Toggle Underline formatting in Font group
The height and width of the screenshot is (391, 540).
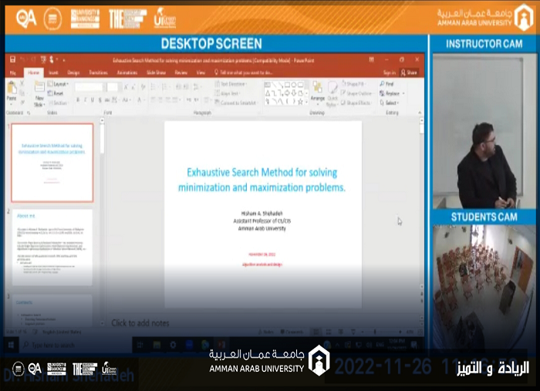click(x=93, y=99)
